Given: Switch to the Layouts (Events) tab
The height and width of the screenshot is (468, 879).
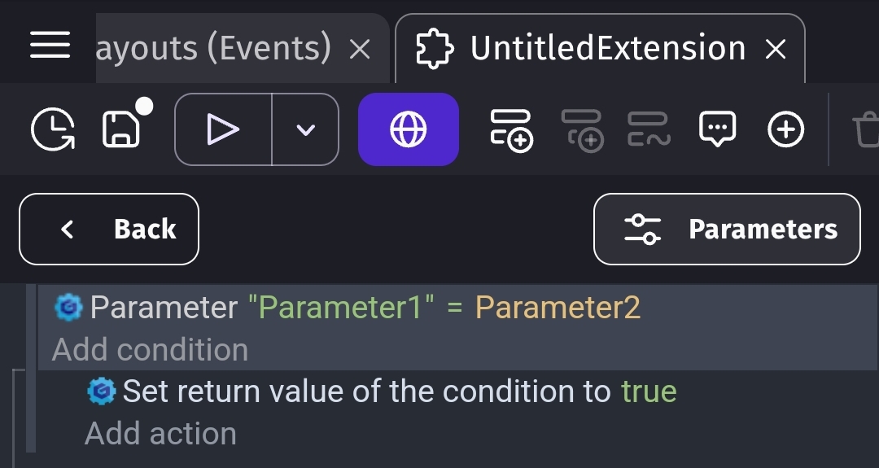Looking at the screenshot, I should coord(213,48).
